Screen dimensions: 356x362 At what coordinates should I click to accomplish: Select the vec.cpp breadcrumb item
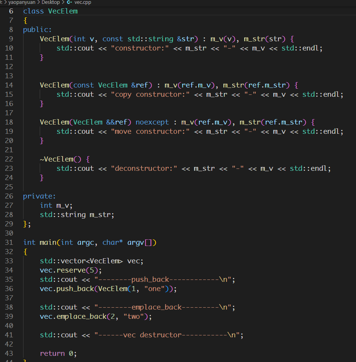pos(83,2)
